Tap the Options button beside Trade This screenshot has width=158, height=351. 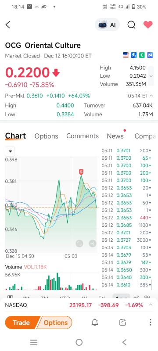[x=55, y=322]
